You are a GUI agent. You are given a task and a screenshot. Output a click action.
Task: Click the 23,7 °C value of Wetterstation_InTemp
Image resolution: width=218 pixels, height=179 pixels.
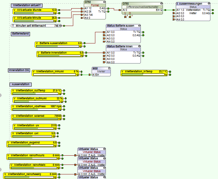[163, 71]
